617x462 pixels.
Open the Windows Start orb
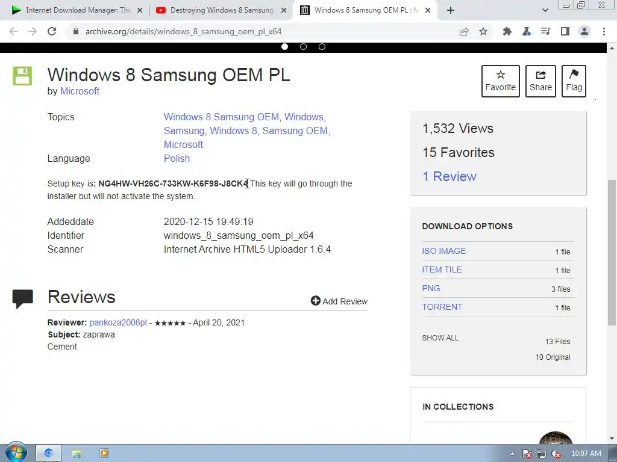pos(16,452)
